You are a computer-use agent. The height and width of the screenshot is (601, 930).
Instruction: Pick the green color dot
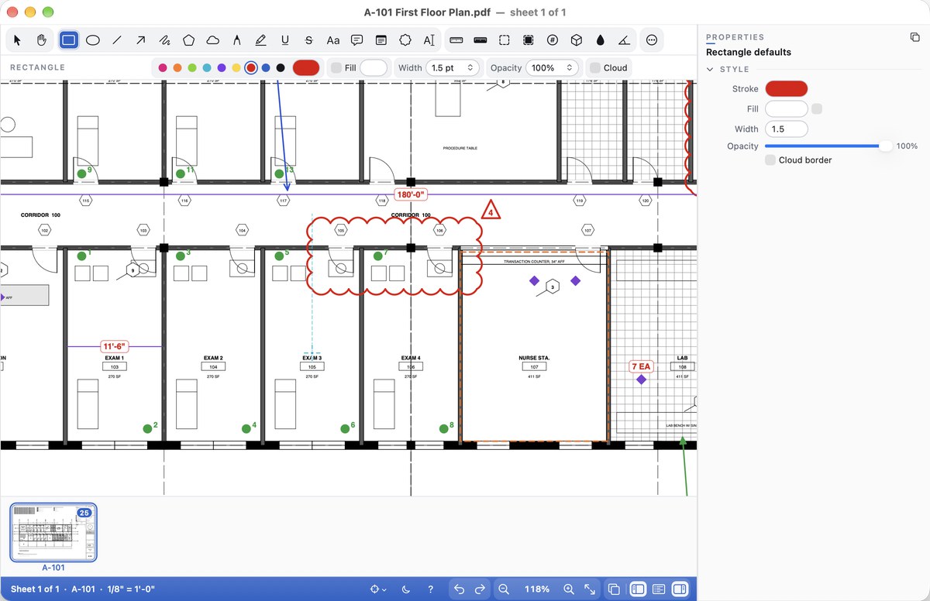[x=192, y=68]
